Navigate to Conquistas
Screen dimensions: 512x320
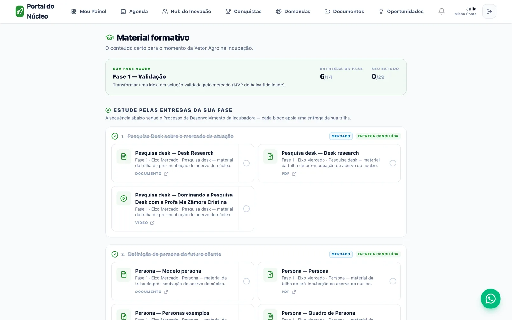(244, 12)
